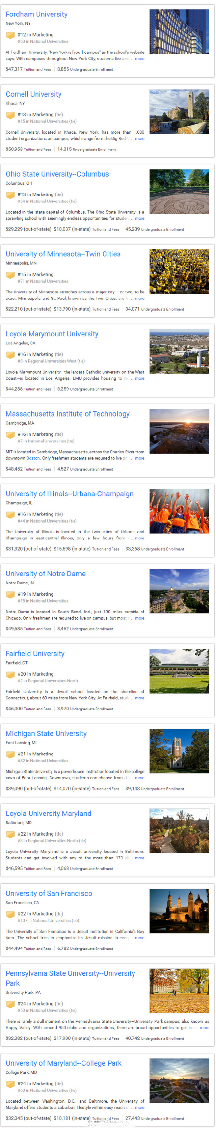This screenshot has height=1128, width=216.
Task: Click the MIT ranking badge icon
Action: point(10,435)
